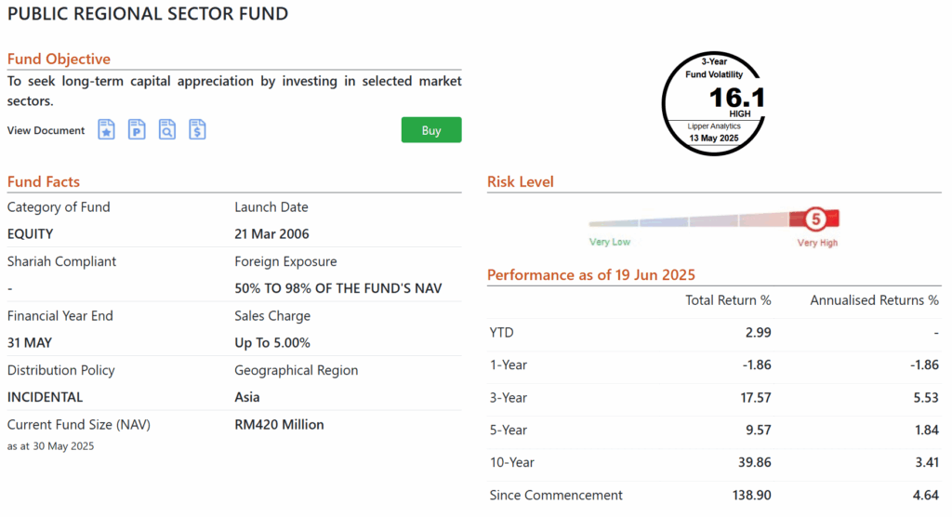The height and width of the screenshot is (517, 952).
Task: Select the 3-Year performance row label
Action: 508,398
